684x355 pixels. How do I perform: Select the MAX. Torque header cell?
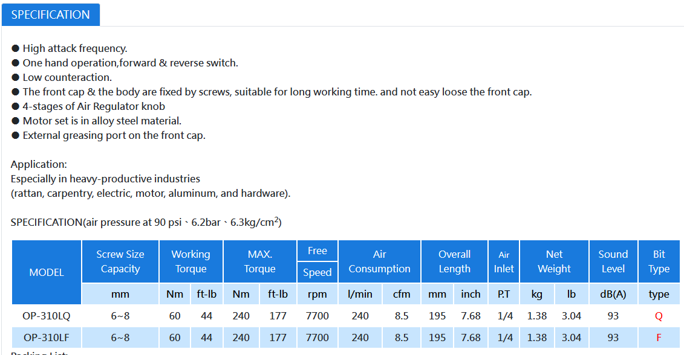pos(260,261)
